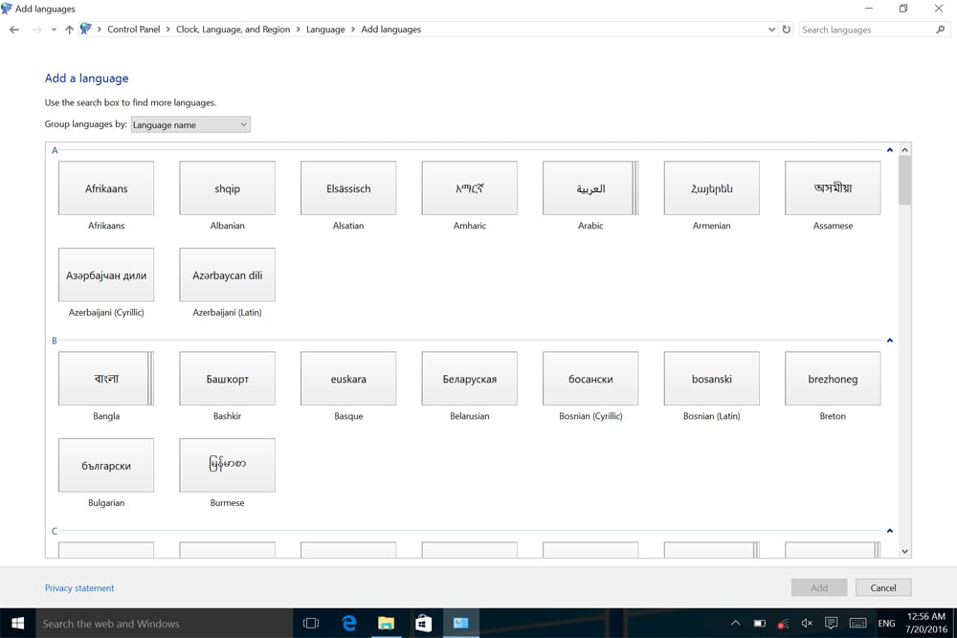Open the Privacy statement link
The height and width of the screenshot is (638, 957).
[79, 588]
